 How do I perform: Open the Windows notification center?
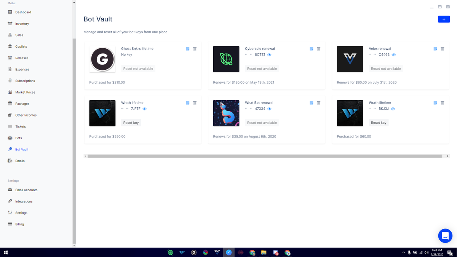450,252
